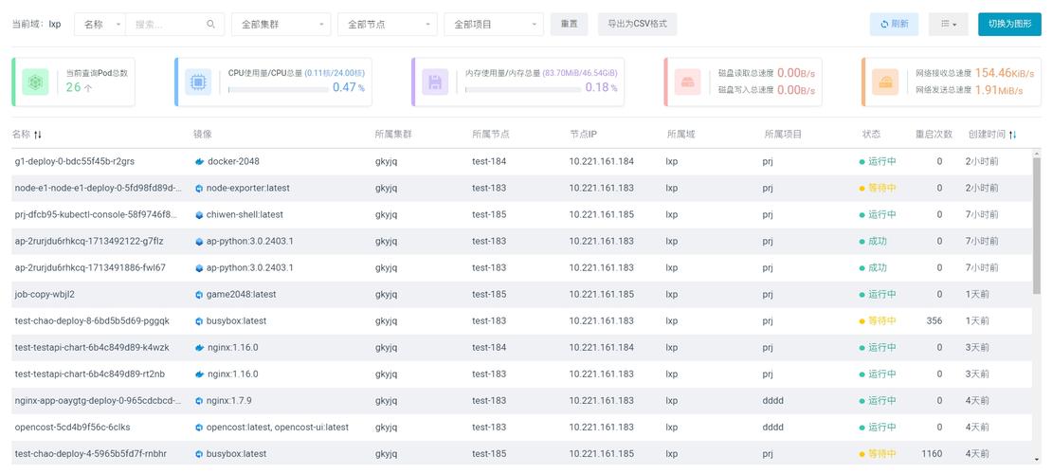Click 26 个 pod total value
This screenshot has height=474, width=1052.
79,87
